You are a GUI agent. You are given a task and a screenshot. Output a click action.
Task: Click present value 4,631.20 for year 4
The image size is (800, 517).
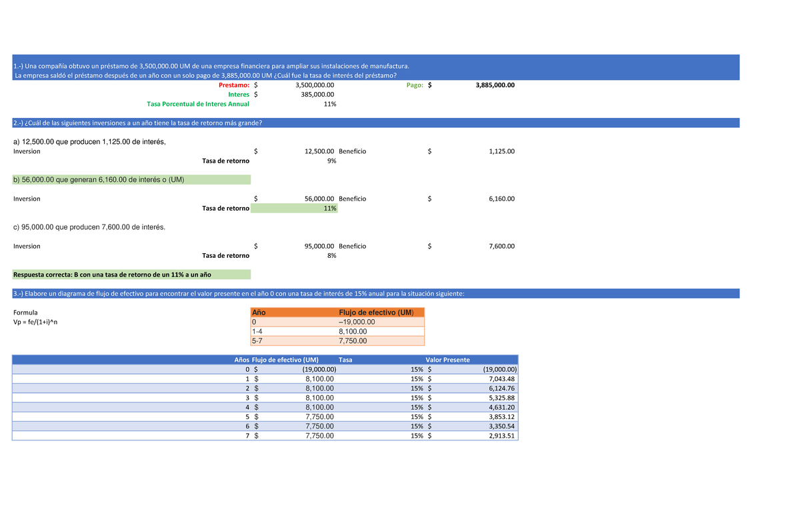503,407
